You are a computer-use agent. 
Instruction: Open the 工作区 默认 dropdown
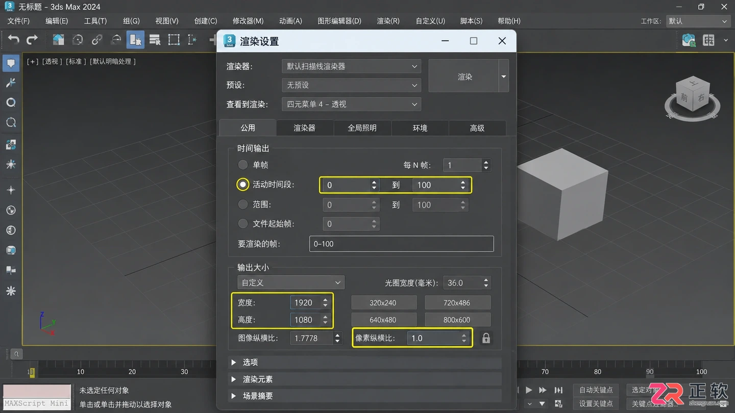pos(698,21)
